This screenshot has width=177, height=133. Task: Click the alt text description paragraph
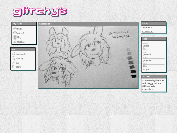(153, 85)
